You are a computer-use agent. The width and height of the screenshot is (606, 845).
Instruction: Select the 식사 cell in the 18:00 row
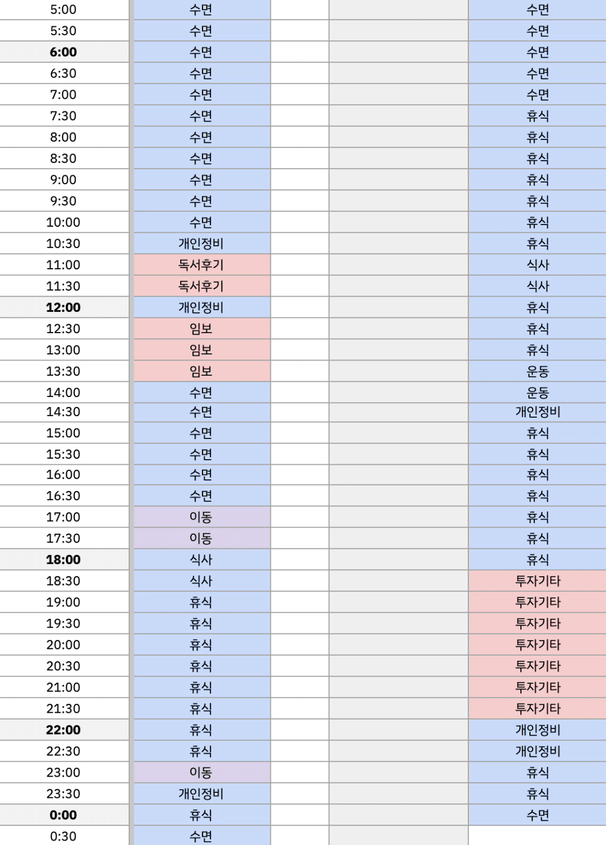point(201,559)
